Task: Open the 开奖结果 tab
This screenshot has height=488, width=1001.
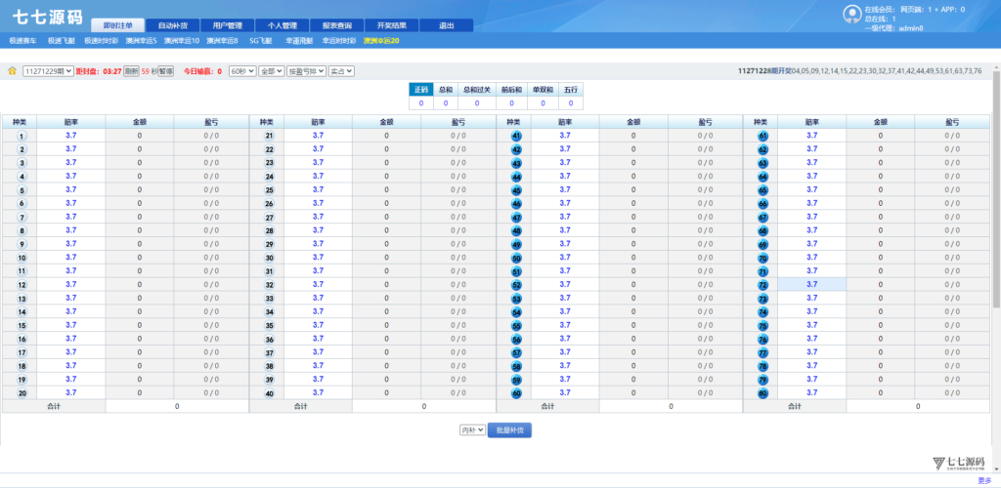Action: click(392, 25)
